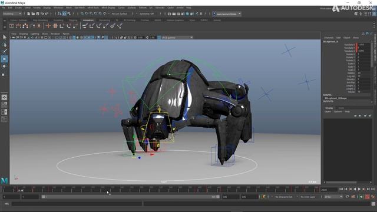This screenshot has width=377, height=212.
Task: Click the Make Live magnet icon
Action: (x=105, y=14)
